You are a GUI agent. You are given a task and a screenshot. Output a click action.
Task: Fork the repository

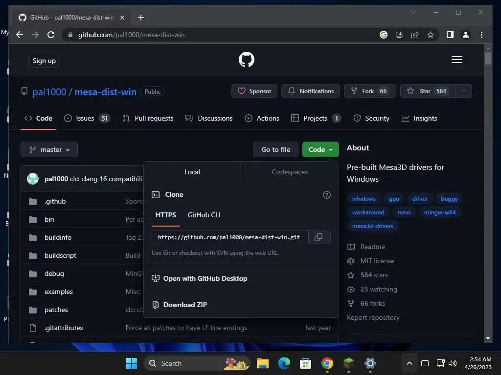(370, 91)
